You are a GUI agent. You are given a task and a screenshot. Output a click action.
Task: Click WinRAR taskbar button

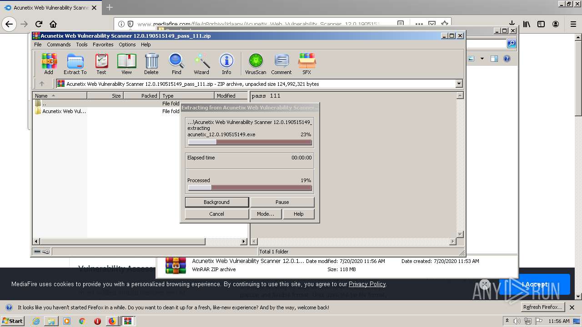[x=128, y=321]
